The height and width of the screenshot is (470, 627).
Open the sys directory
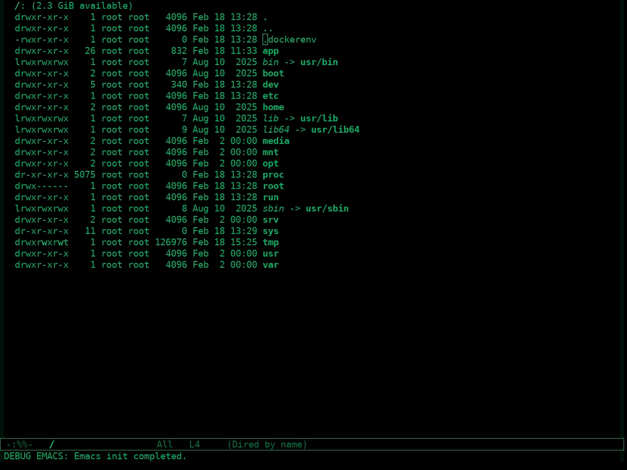[x=270, y=231]
